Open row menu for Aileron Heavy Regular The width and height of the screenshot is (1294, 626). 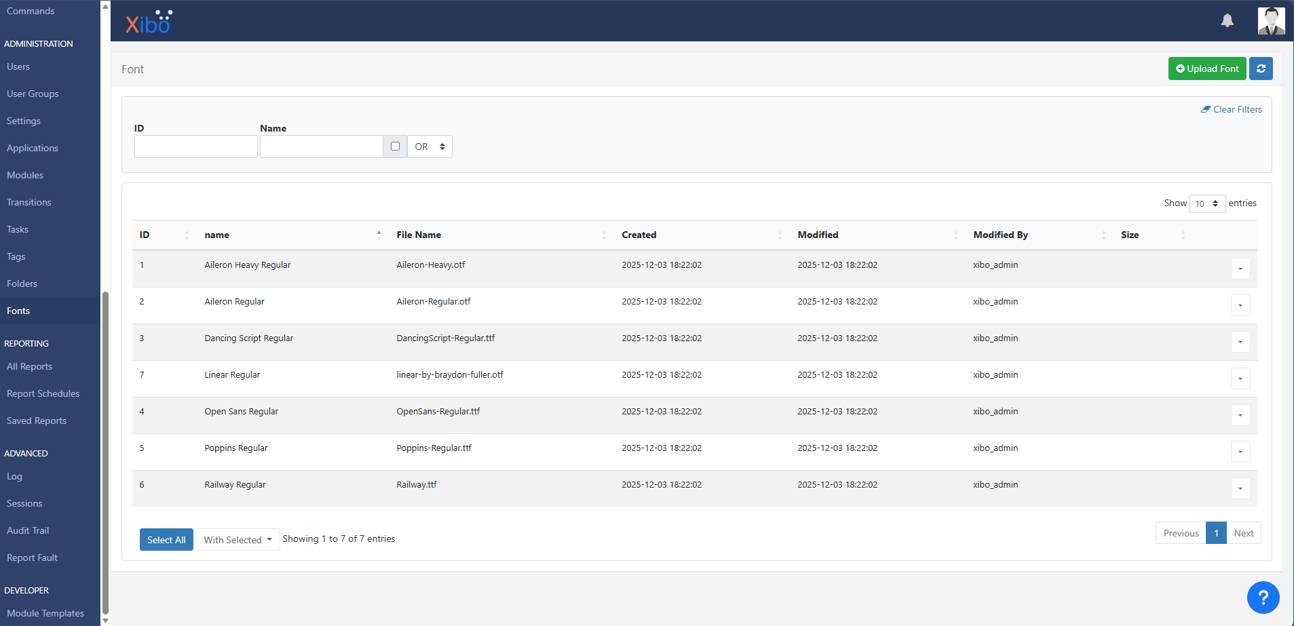pos(1240,269)
